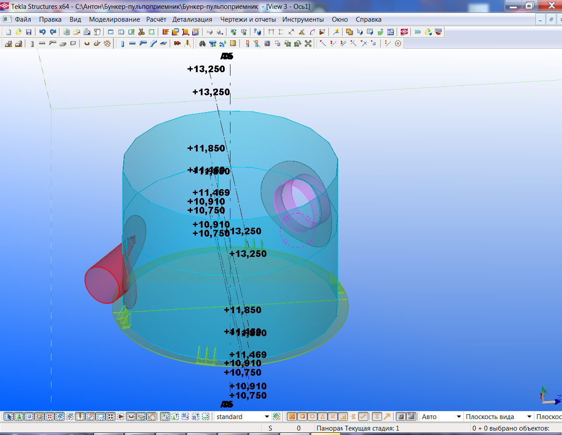Image resolution: width=562 pixels, height=435 pixels.
Task: Click the Save model icon
Action: [x=28, y=32]
